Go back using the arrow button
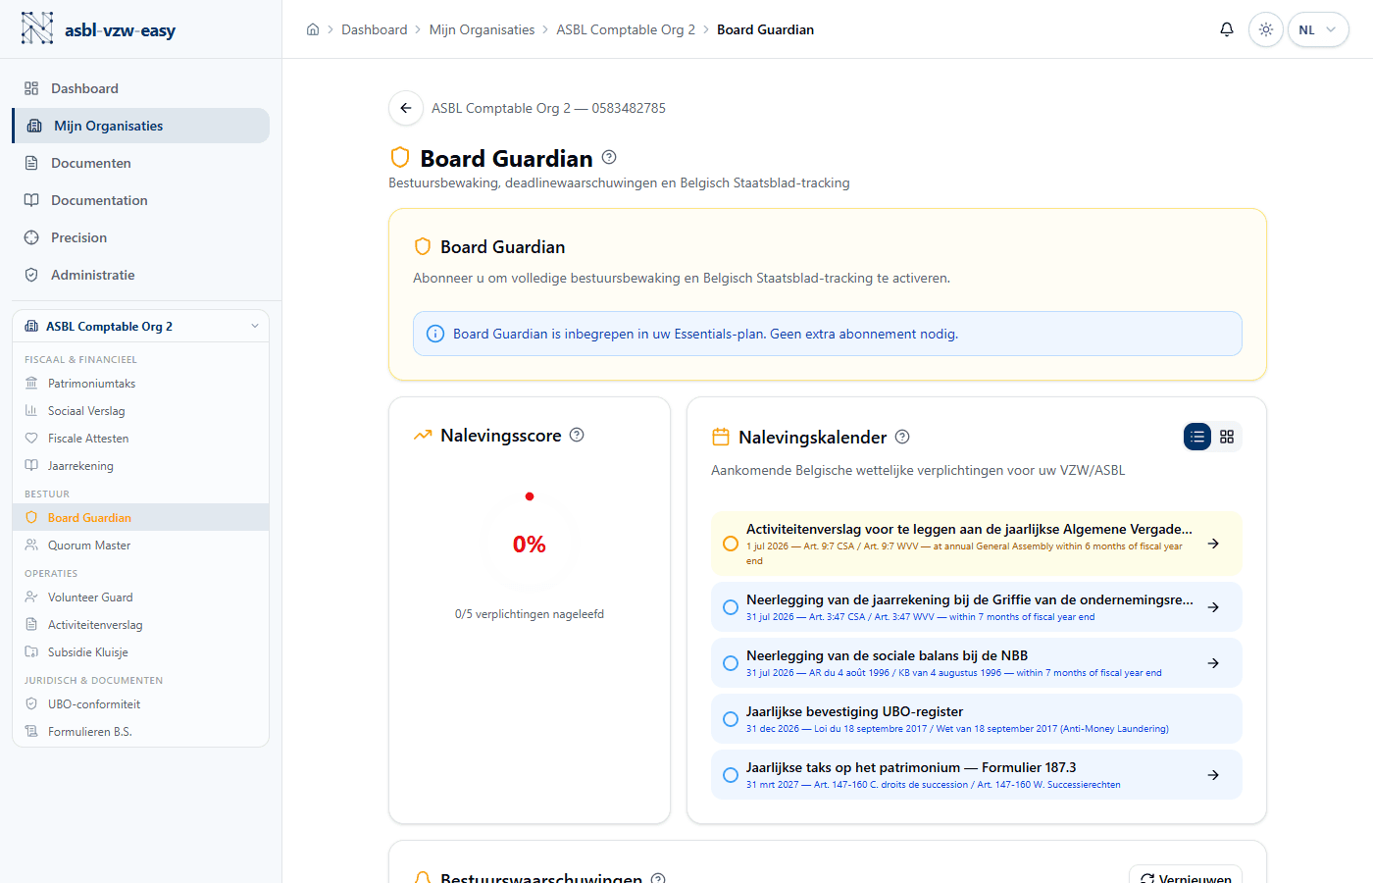This screenshot has width=1373, height=883. (x=406, y=108)
